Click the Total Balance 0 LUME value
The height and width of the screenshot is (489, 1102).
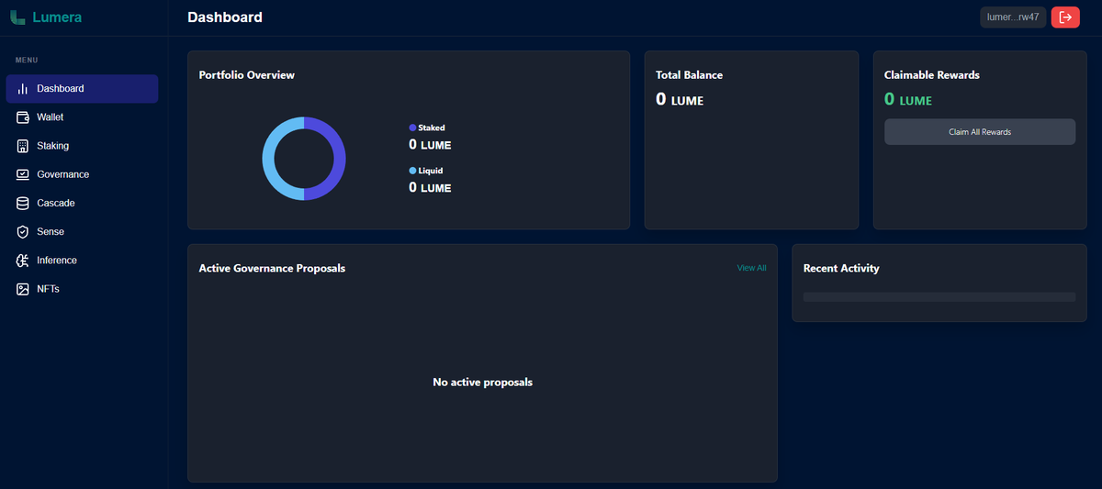[680, 100]
